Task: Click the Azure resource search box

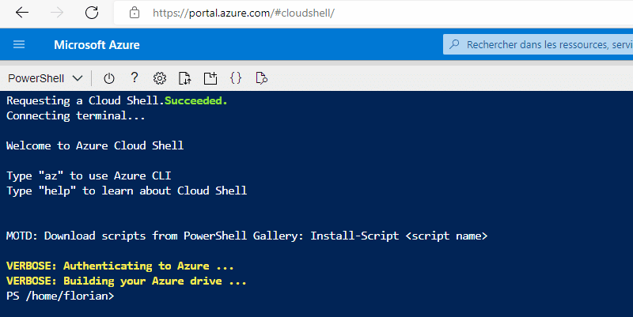Action: [x=546, y=45]
